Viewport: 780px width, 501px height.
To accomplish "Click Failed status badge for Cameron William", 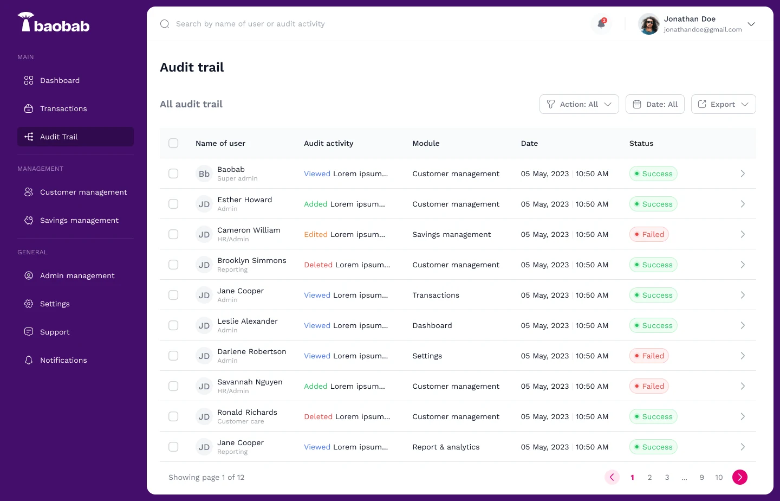I will pyautogui.click(x=649, y=234).
